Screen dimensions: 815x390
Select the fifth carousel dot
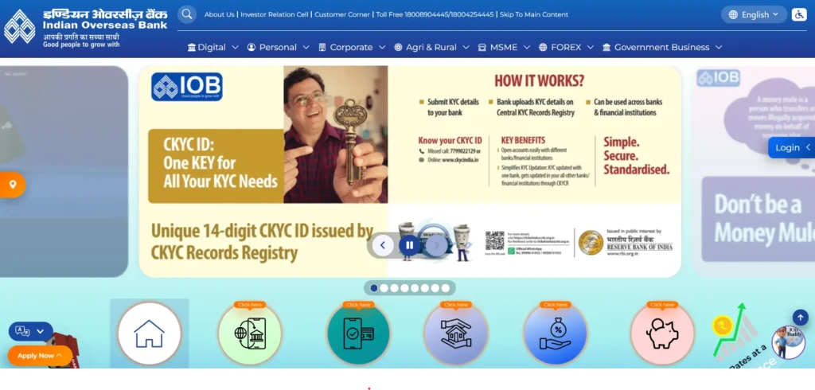pyautogui.click(x=415, y=288)
